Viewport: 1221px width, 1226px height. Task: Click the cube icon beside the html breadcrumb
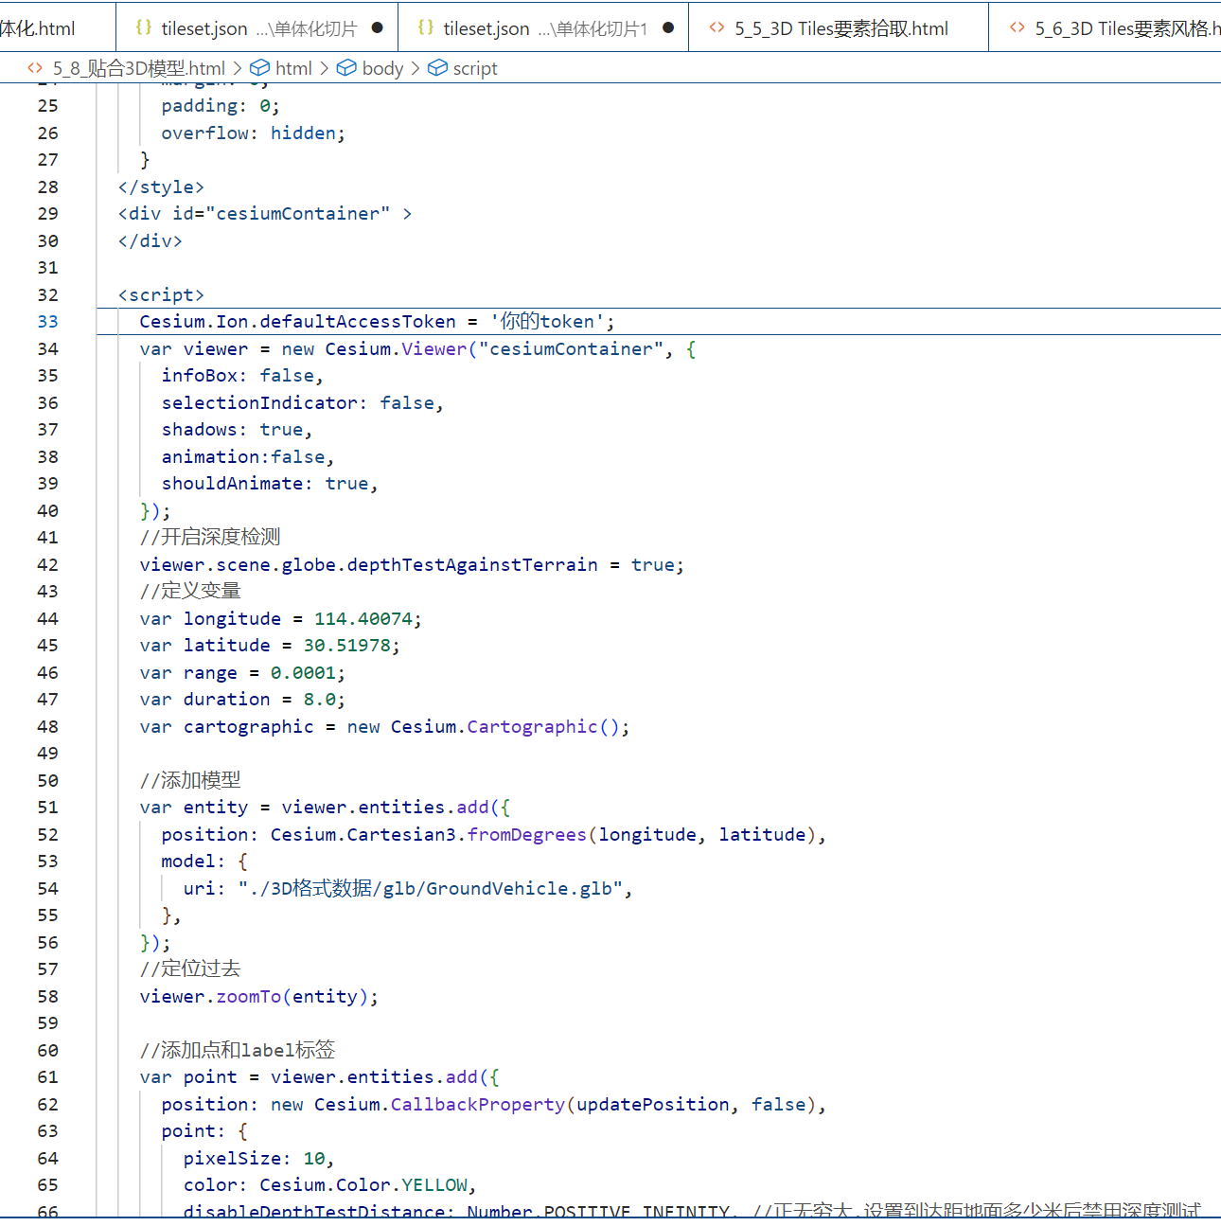[259, 68]
